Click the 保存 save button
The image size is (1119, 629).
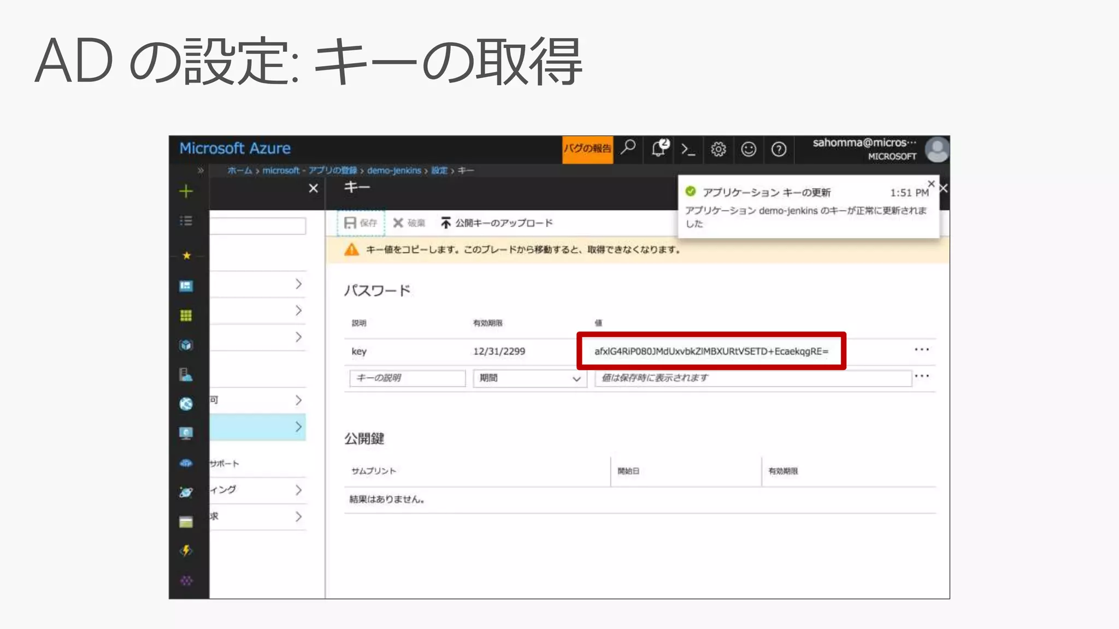[x=361, y=223]
